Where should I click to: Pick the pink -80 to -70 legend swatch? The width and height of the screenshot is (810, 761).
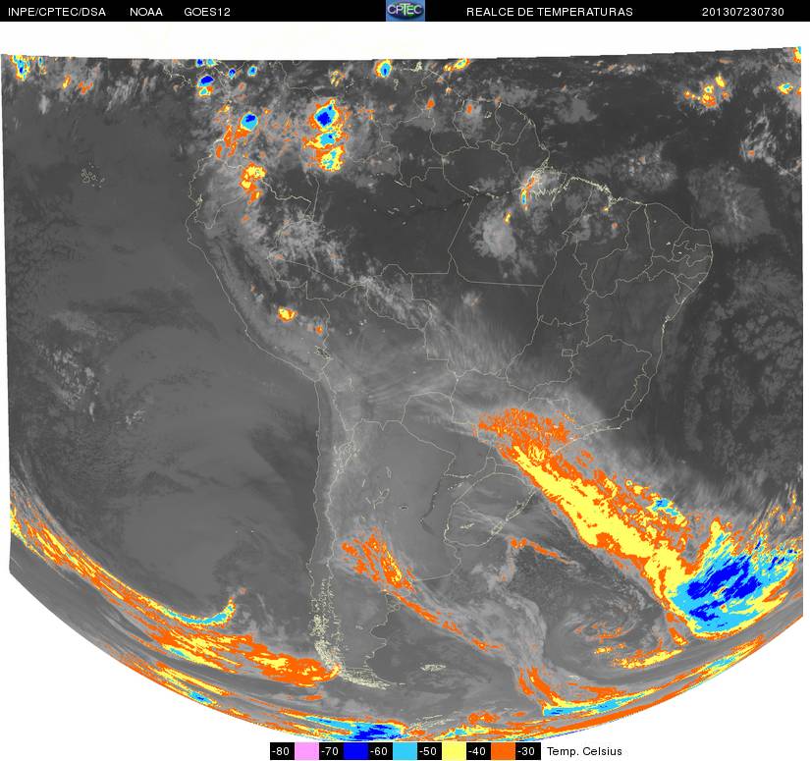click(307, 751)
